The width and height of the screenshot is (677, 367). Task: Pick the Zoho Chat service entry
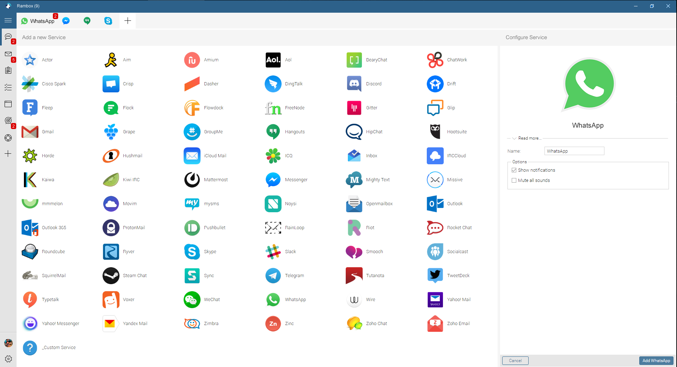tap(367, 324)
